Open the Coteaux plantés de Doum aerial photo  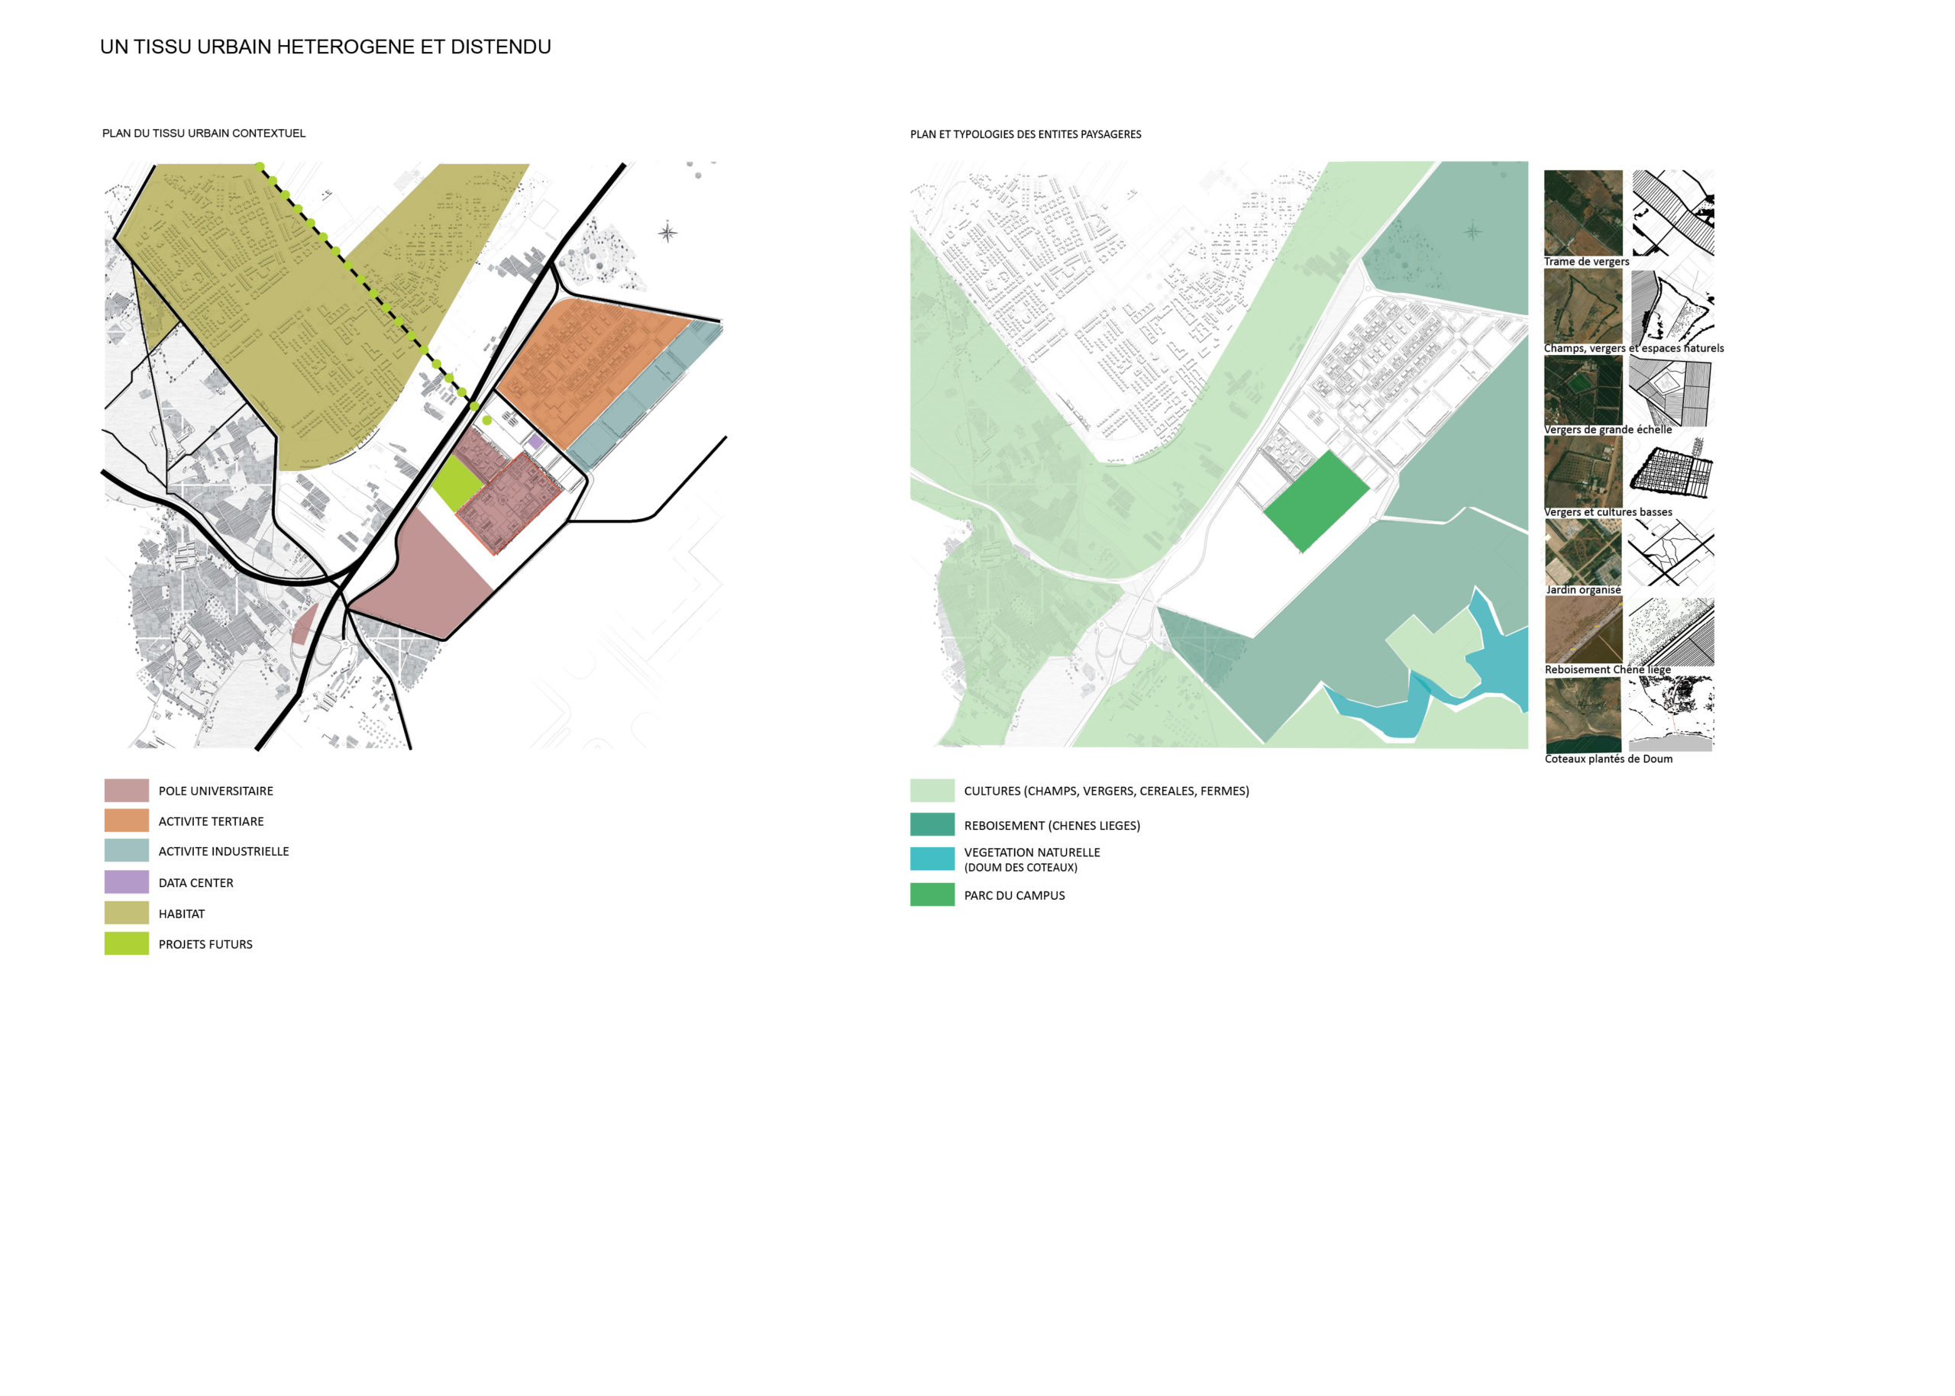tap(1582, 714)
